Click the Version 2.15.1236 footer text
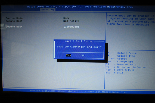 pyautogui.click(x=78, y=91)
